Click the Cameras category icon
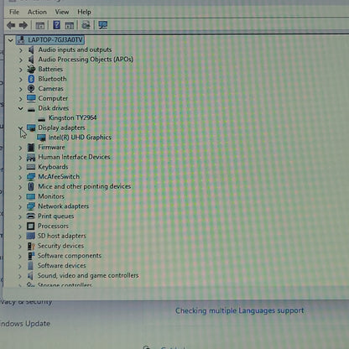 tap(31, 89)
